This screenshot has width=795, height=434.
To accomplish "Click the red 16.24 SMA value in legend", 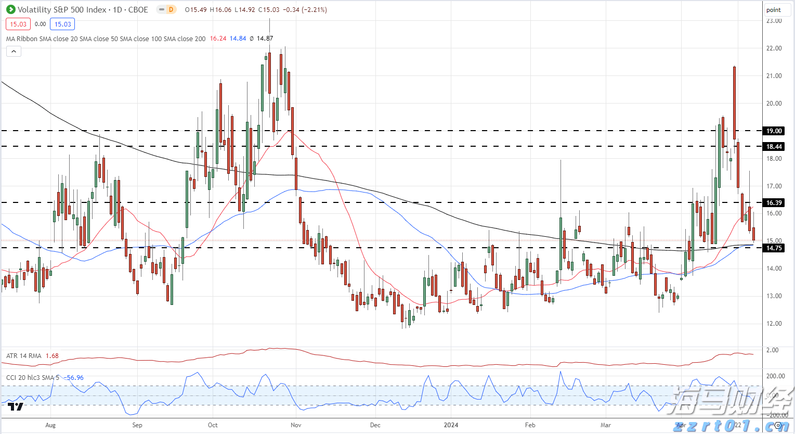I will 218,39.
